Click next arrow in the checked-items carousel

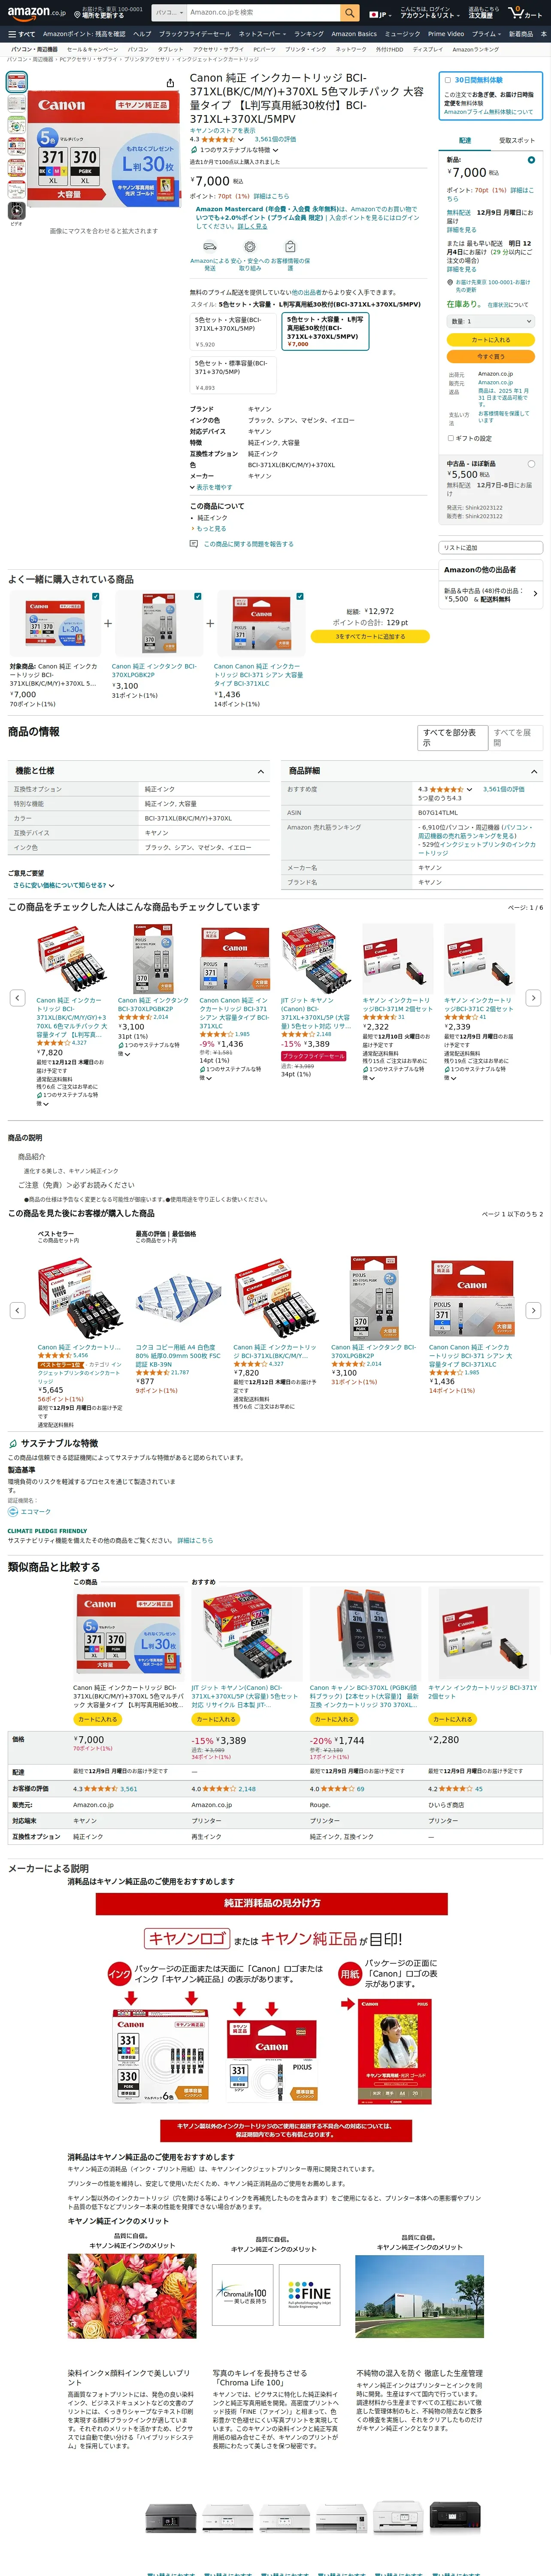click(x=533, y=998)
